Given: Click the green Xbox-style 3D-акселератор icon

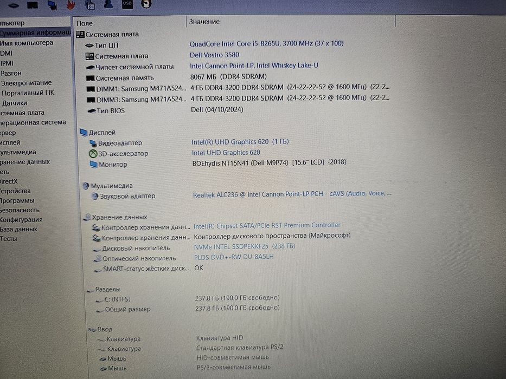Looking at the screenshot, I should pos(93,154).
